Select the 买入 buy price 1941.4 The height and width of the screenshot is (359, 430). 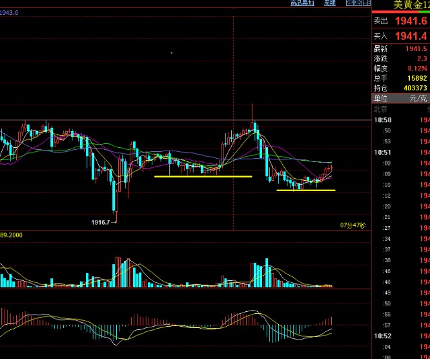click(x=411, y=36)
